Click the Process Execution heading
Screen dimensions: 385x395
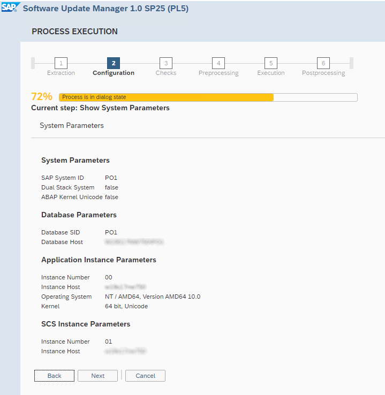(x=74, y=32)
